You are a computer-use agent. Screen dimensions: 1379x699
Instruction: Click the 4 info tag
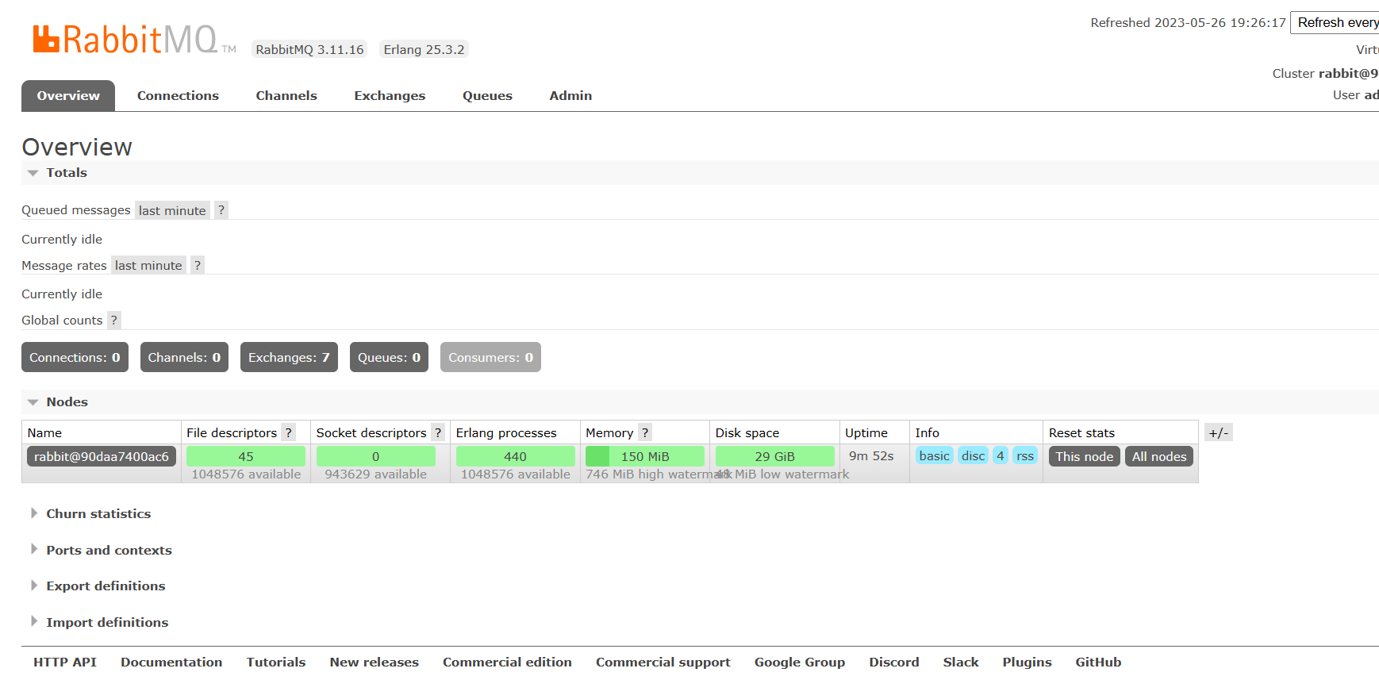(1001, 455)
